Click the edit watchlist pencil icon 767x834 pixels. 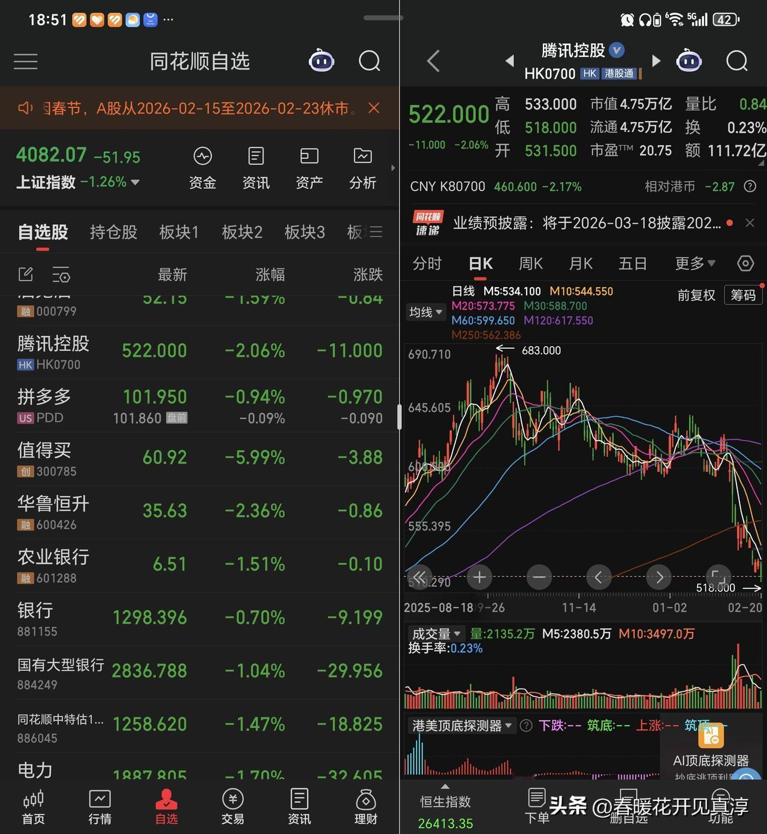(26, 275)
